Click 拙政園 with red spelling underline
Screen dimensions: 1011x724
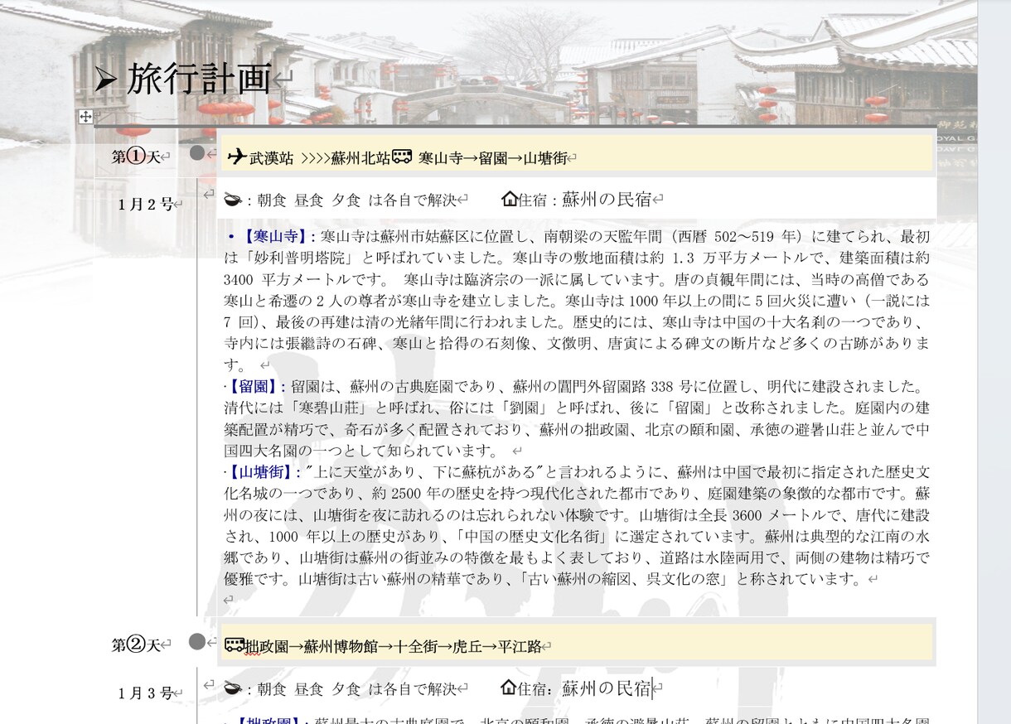(267, 646)
